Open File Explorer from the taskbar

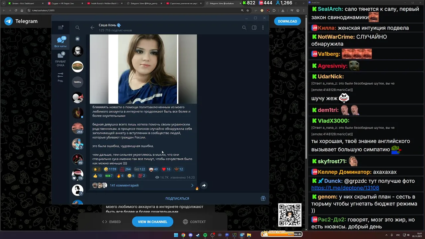pyautogui.click(x=249, y=235)
